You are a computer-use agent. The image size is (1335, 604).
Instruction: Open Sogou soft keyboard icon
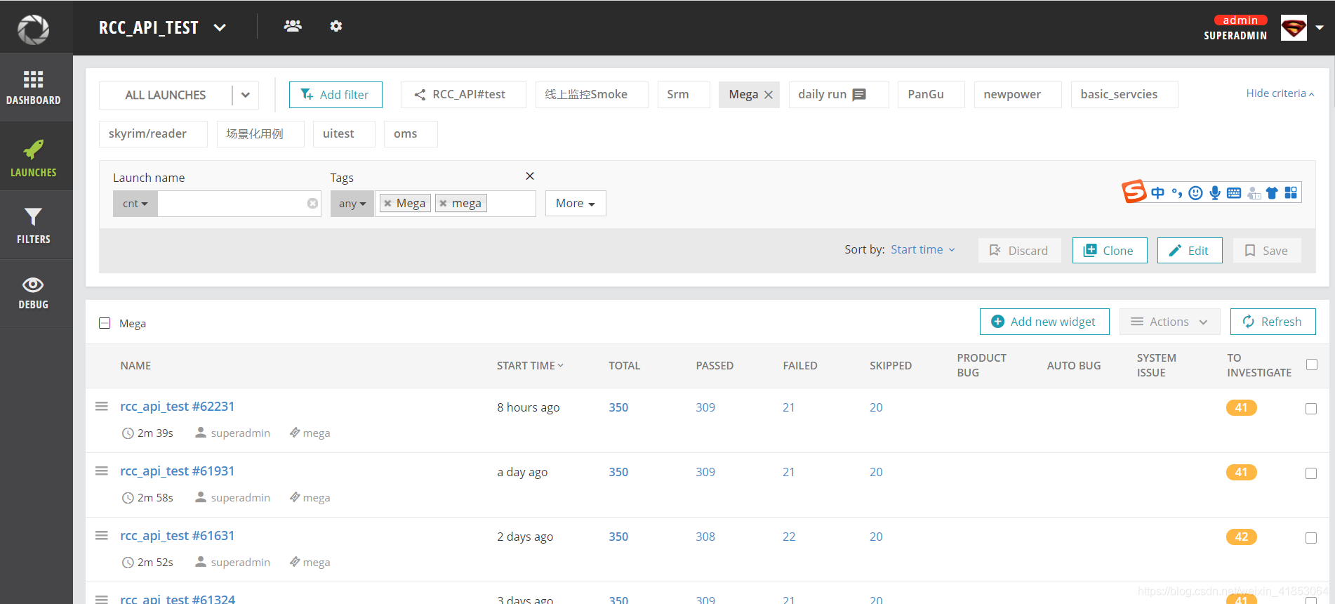1234,192
